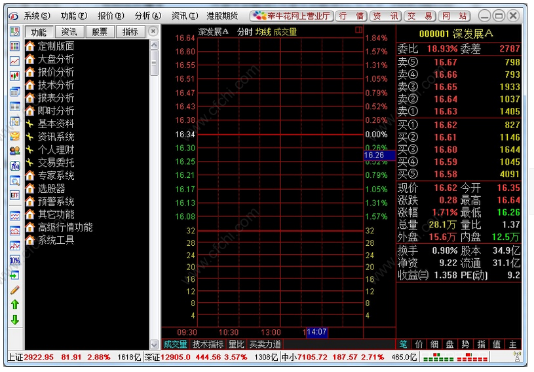Click the red line chart icon in left toolbar

[x=14, y=61]
